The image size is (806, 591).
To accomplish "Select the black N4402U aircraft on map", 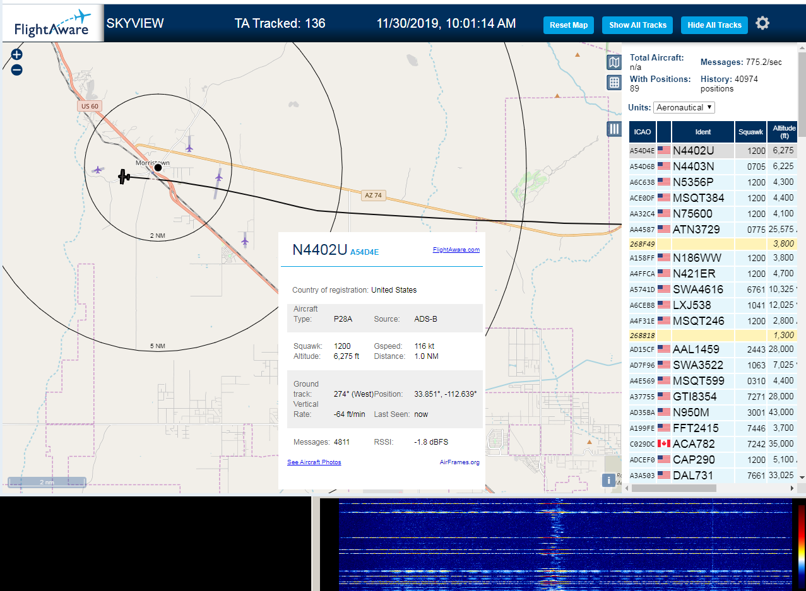I will pyautogui.click(x=124, y=177).
